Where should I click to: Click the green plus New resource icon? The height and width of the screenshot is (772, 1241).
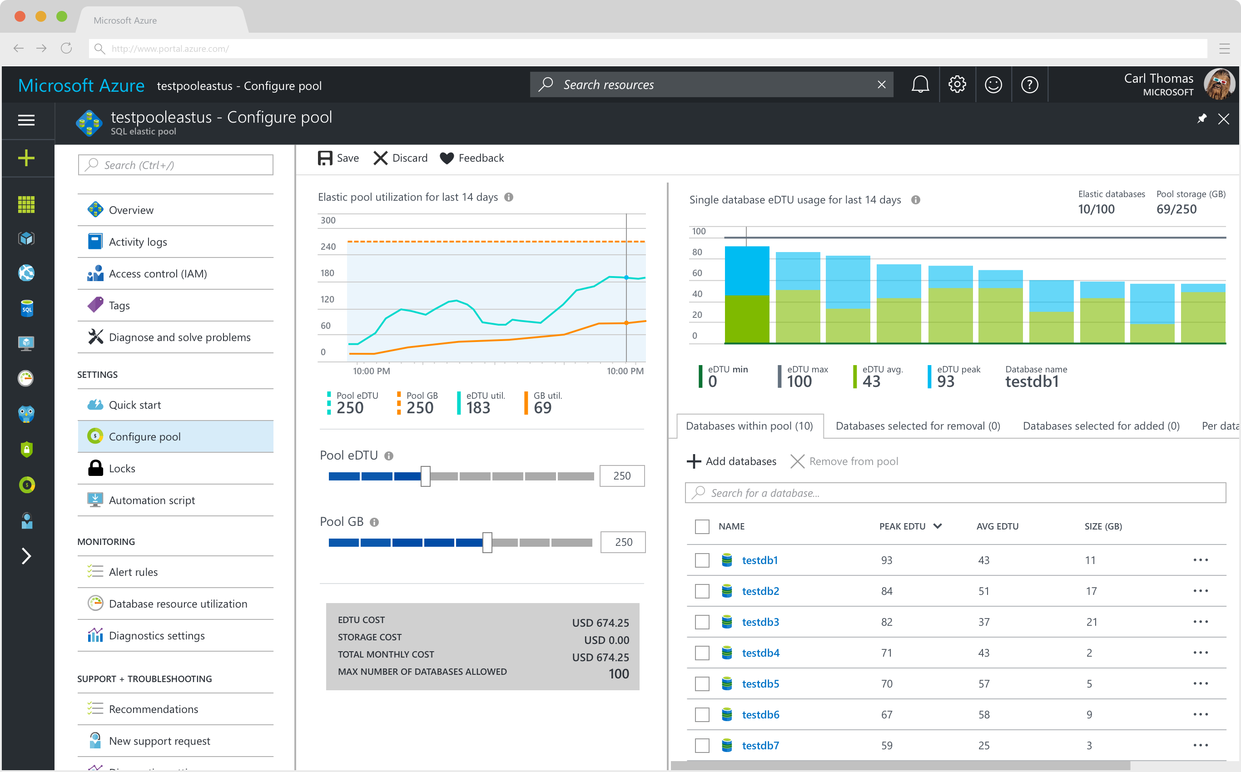tap(26, 158)
